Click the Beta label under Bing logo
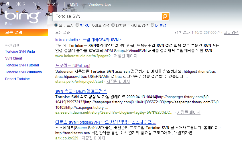The height and width of the screenshot is (144, 242). (x=9, y=23)
